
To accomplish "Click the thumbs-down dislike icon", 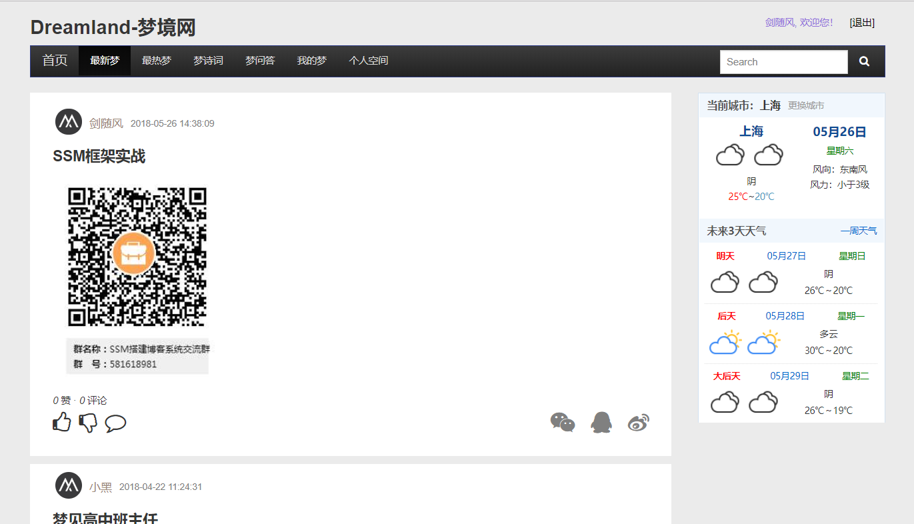I will 88,423.
